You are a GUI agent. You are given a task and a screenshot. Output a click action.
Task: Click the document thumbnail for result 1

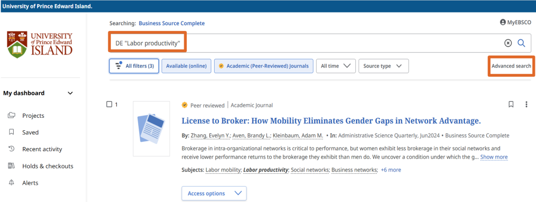pyautogui.click(x=151, y=129)
